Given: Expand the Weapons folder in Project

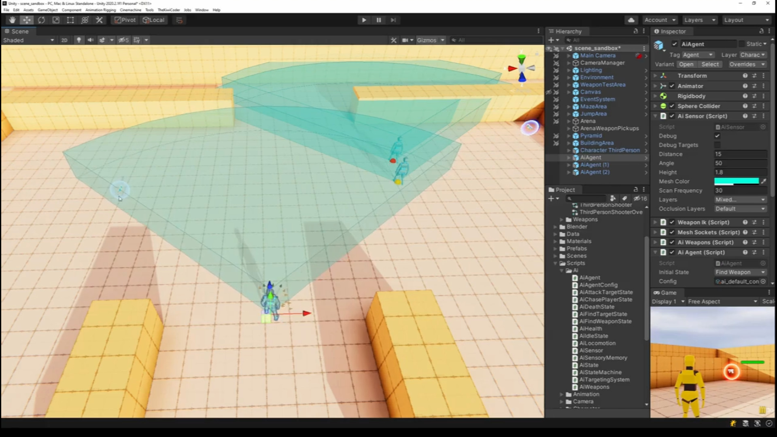Looking at the screenshot, I should pyautogui.click(x=562, y=220).
